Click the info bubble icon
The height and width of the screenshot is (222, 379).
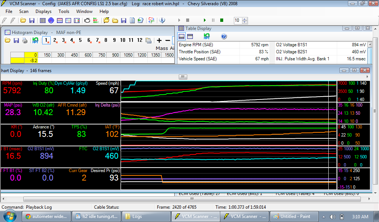pyautogui.click(x=162, y=20)
